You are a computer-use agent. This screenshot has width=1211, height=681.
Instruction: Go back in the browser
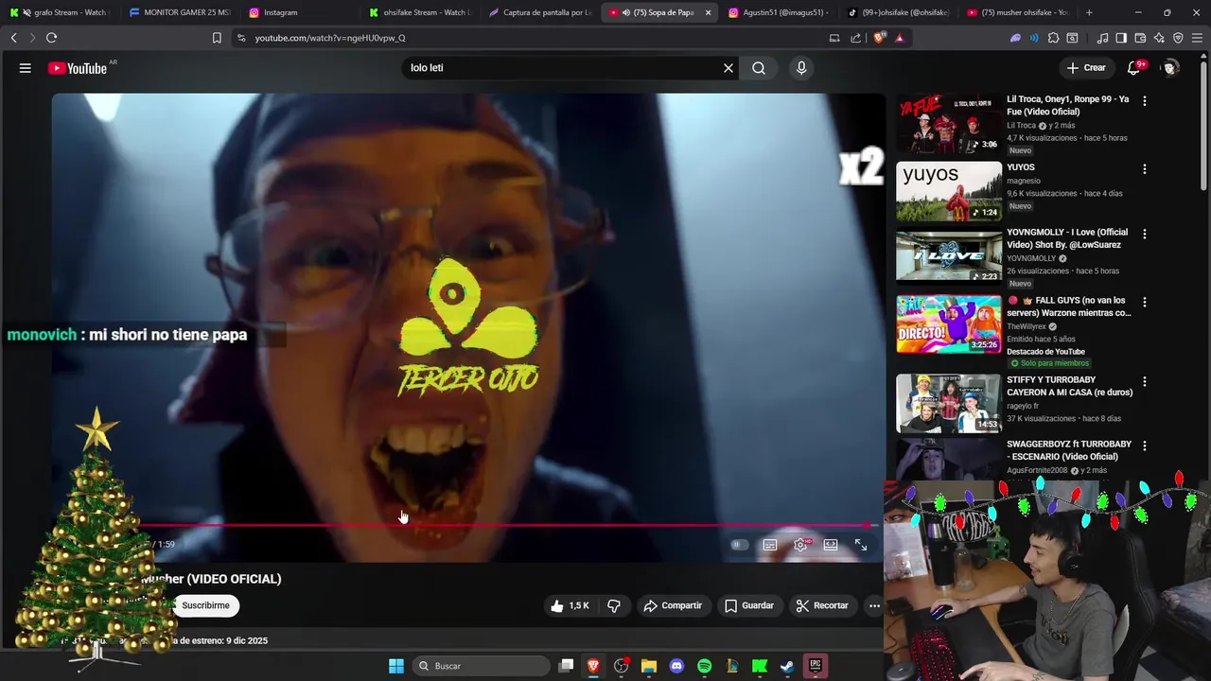click(x=13, y=38)
